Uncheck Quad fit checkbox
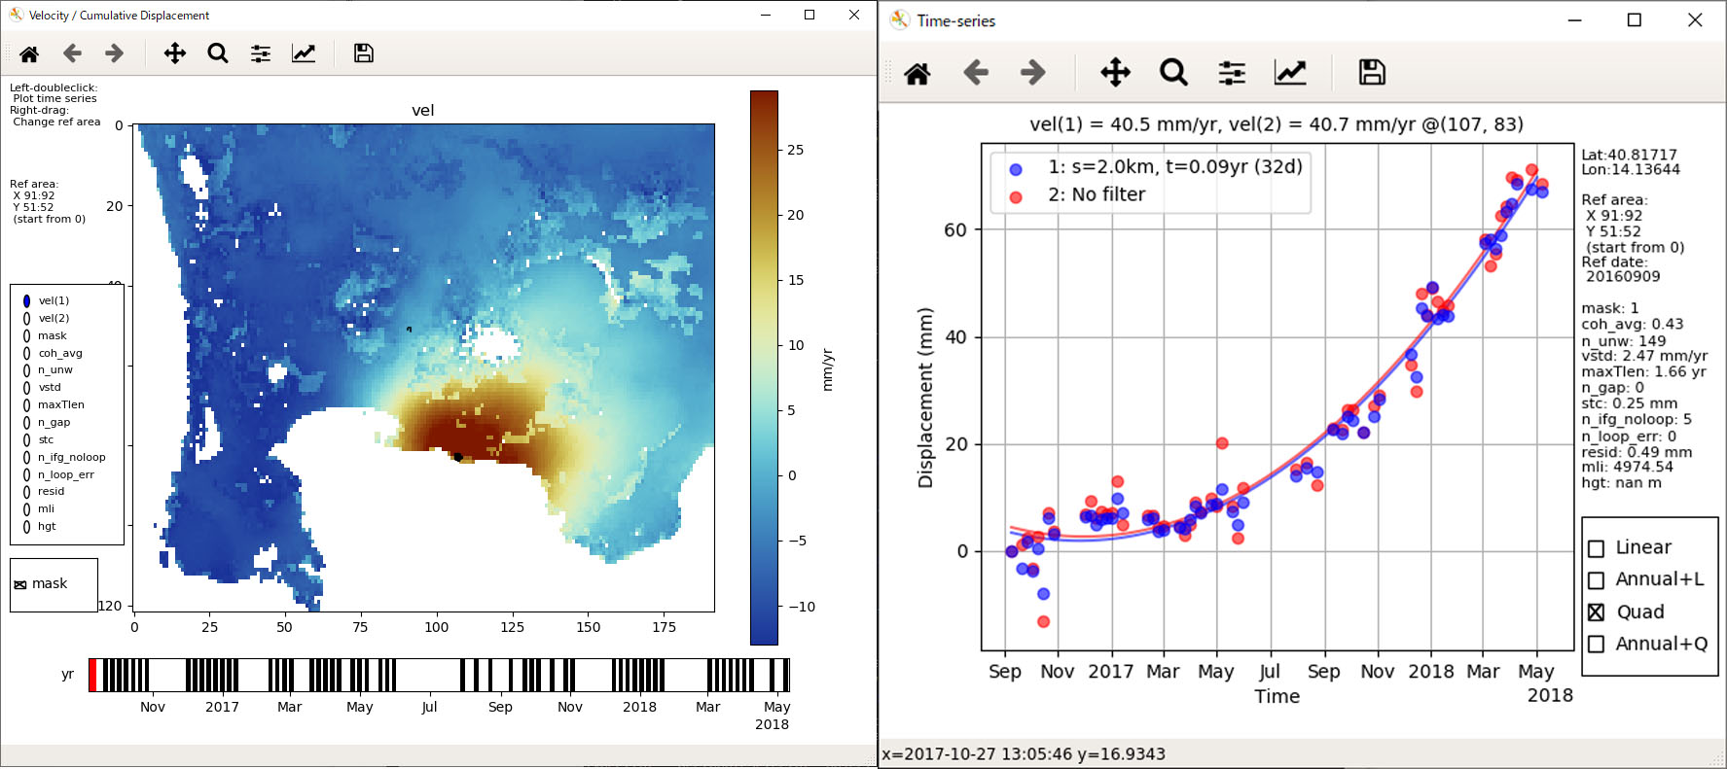The image size is (1727, 769). click(1596, 612)
